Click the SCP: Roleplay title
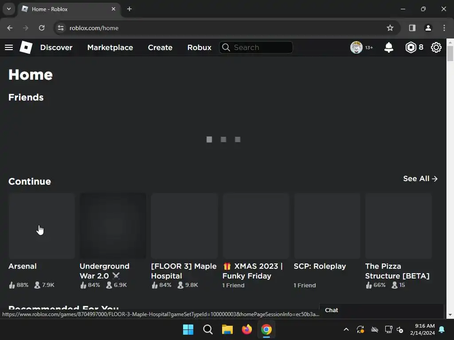This screenshot has height=340, width=454. 320,266
